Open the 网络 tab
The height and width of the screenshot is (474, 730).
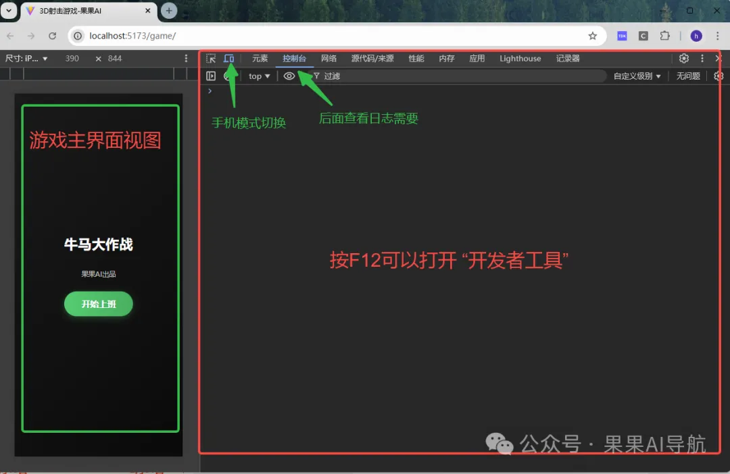click(328, 59)
